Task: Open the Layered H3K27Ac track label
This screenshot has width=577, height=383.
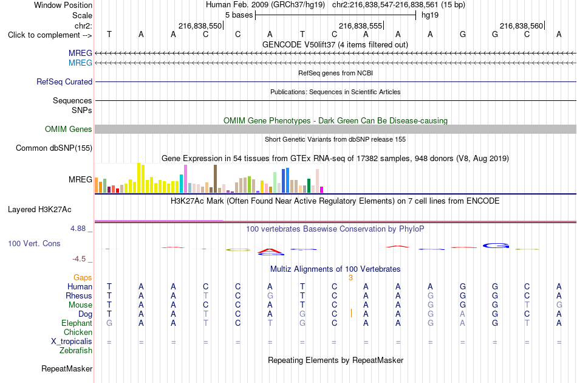Action: 39,210
